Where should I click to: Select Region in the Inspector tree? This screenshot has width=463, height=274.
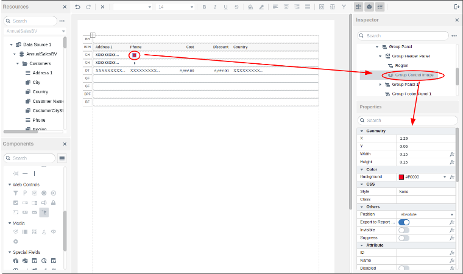click(401, 65)
